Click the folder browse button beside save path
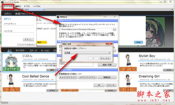This screenshot has width=175, height=105. (x=115, y=29)
